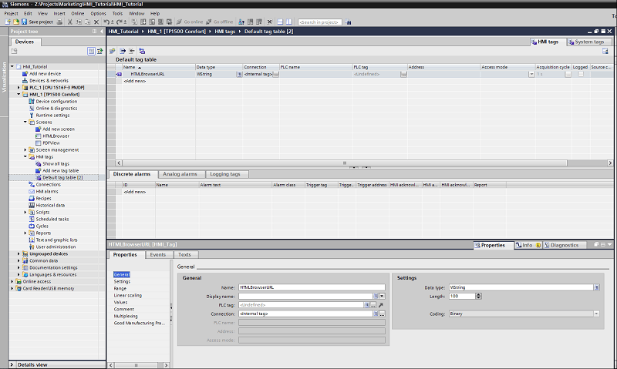Click the fourth icon in tag table toolbar

[142, 51]
